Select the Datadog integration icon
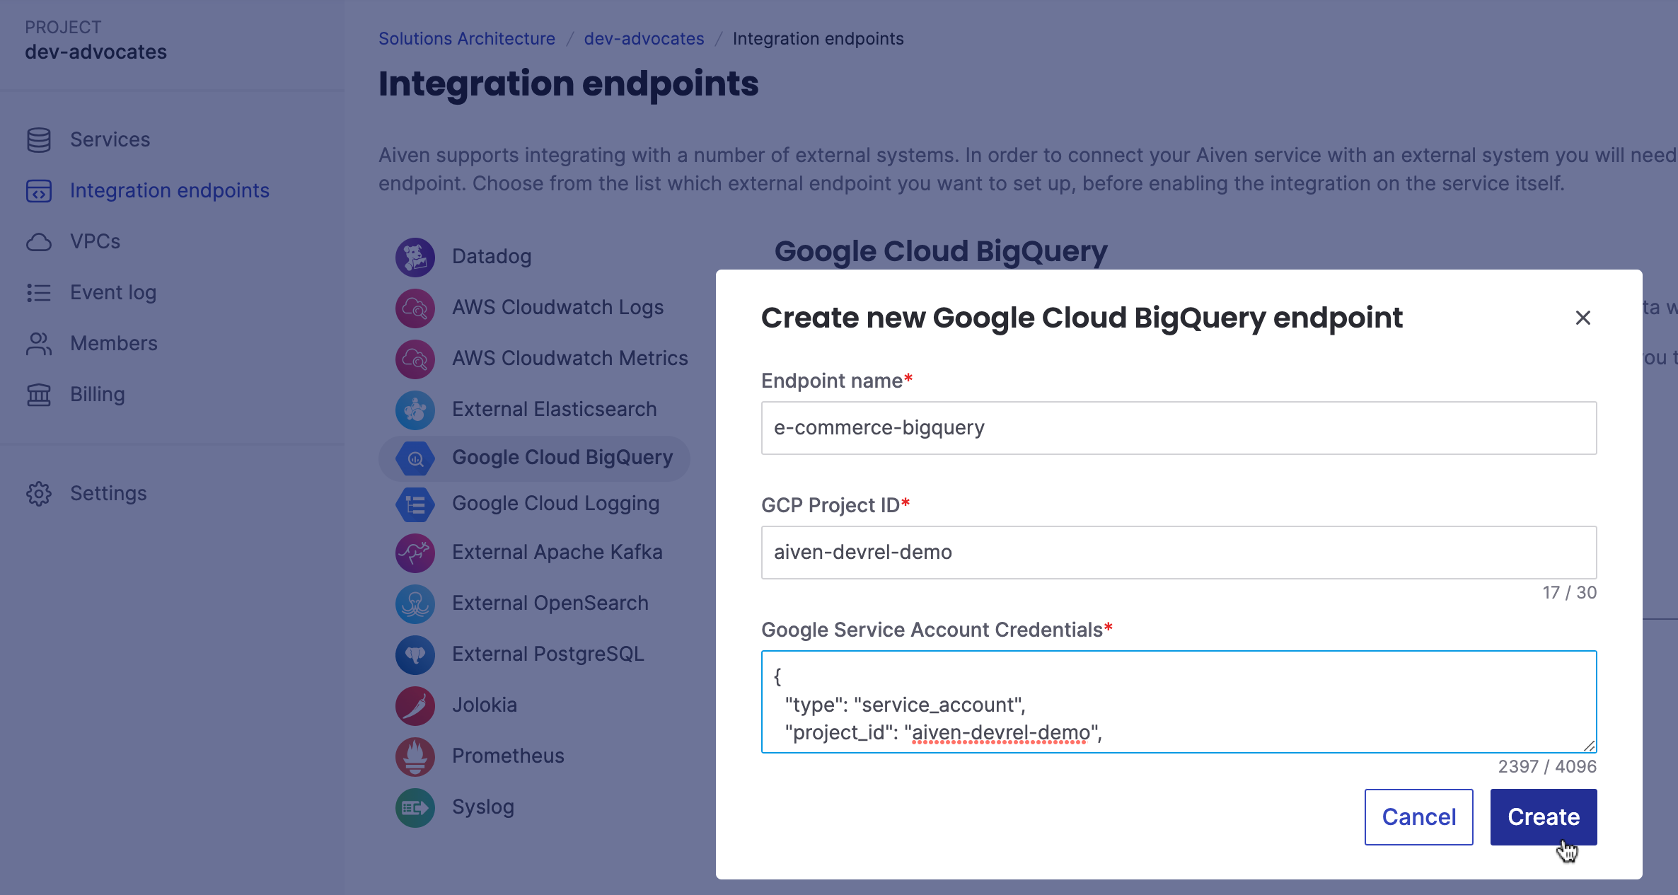This screenshot has width=1678, height=895. click(415, 257)
